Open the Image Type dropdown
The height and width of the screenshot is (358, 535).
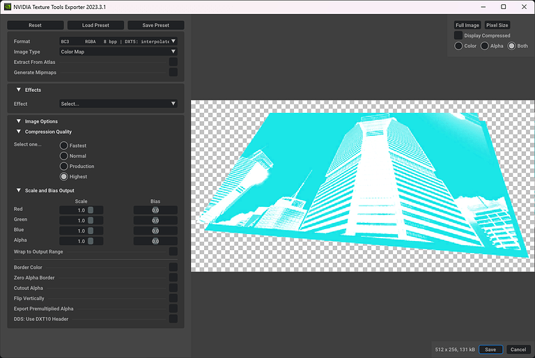tap(118, 52)
